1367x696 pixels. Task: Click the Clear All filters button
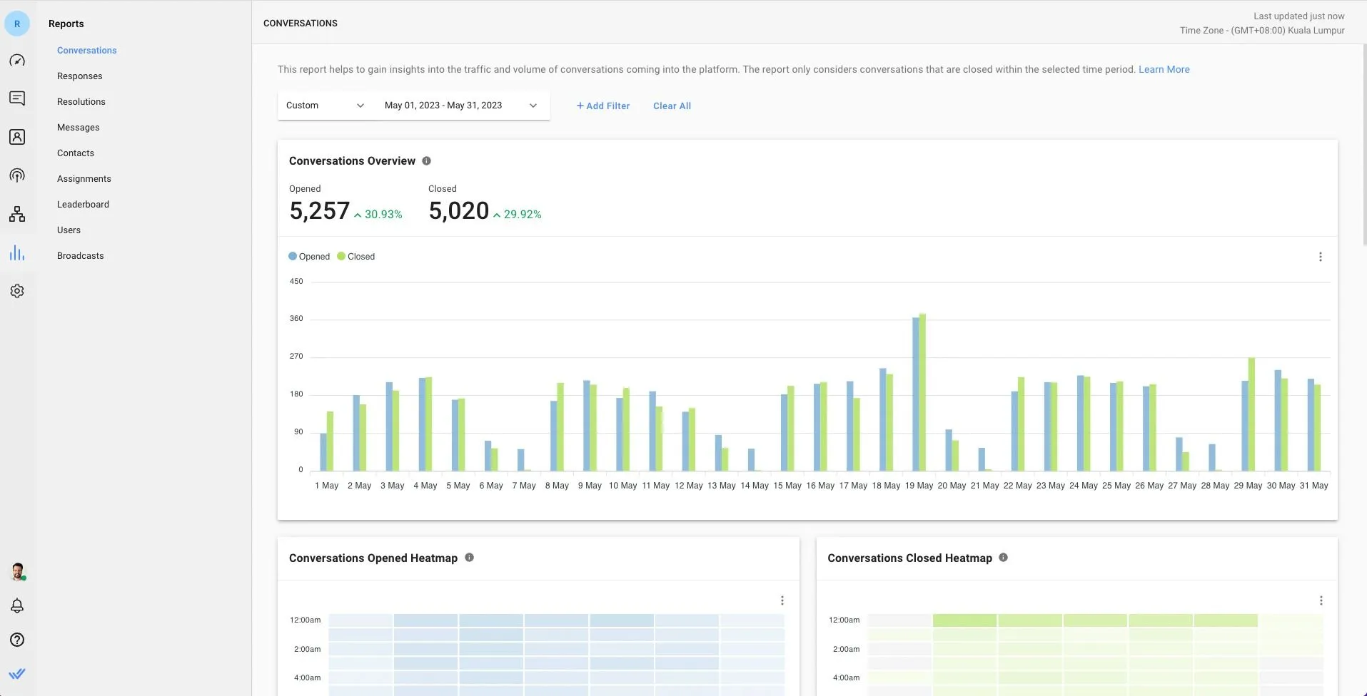[x=672, y=106]
